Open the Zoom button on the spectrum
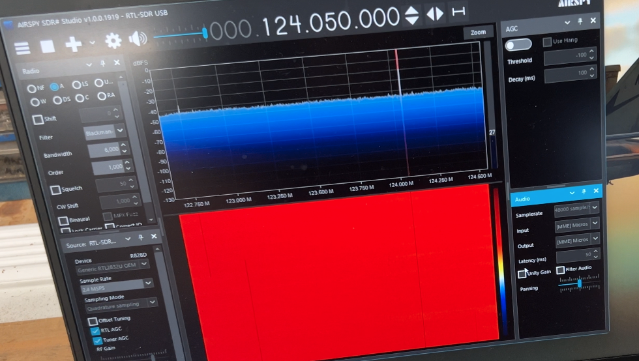Viewport: 639px width, 361px height. point(478,32)
